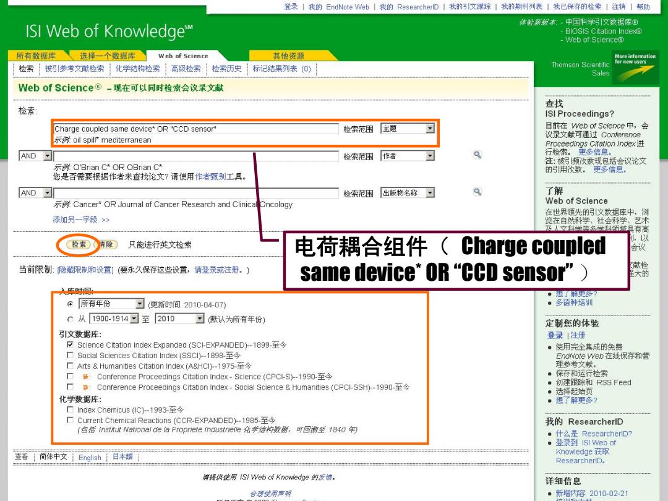Tick Current Chemical Reactions (CCR-EXPANDED) checkbox
This screenshot has height=501, width=668.
click(x=71, y=420)
